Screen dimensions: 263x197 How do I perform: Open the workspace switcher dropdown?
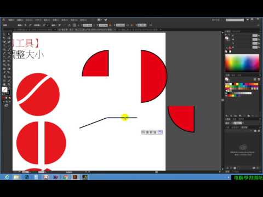point(217,20)
